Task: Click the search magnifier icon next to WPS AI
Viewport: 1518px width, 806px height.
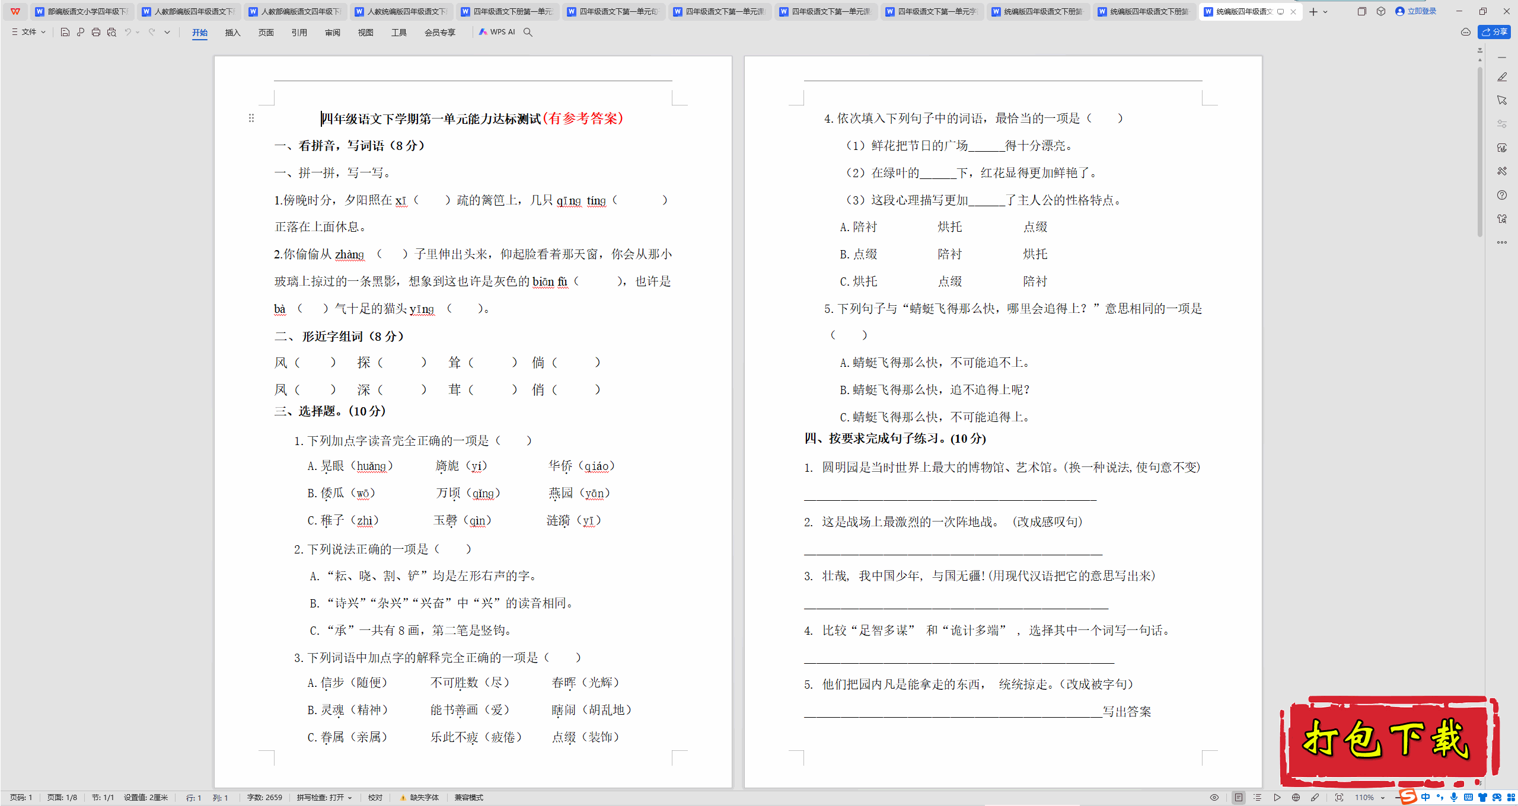Action: click(x=528, y=32)
